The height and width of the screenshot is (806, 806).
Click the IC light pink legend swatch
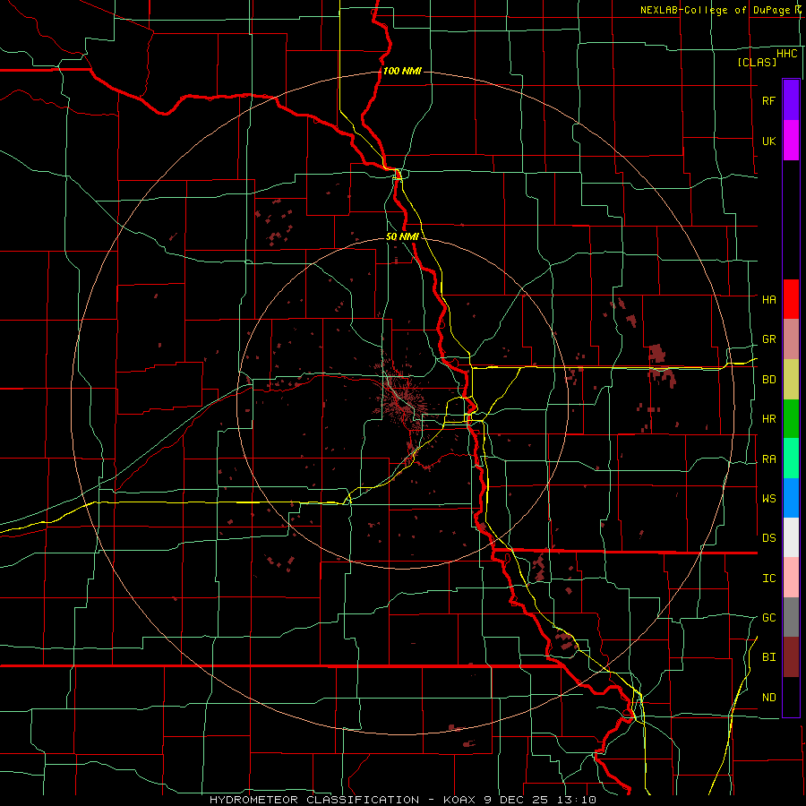coord(791,578)
